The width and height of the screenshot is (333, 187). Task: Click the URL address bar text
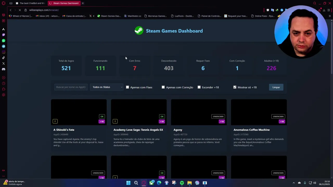coord(44,10)
